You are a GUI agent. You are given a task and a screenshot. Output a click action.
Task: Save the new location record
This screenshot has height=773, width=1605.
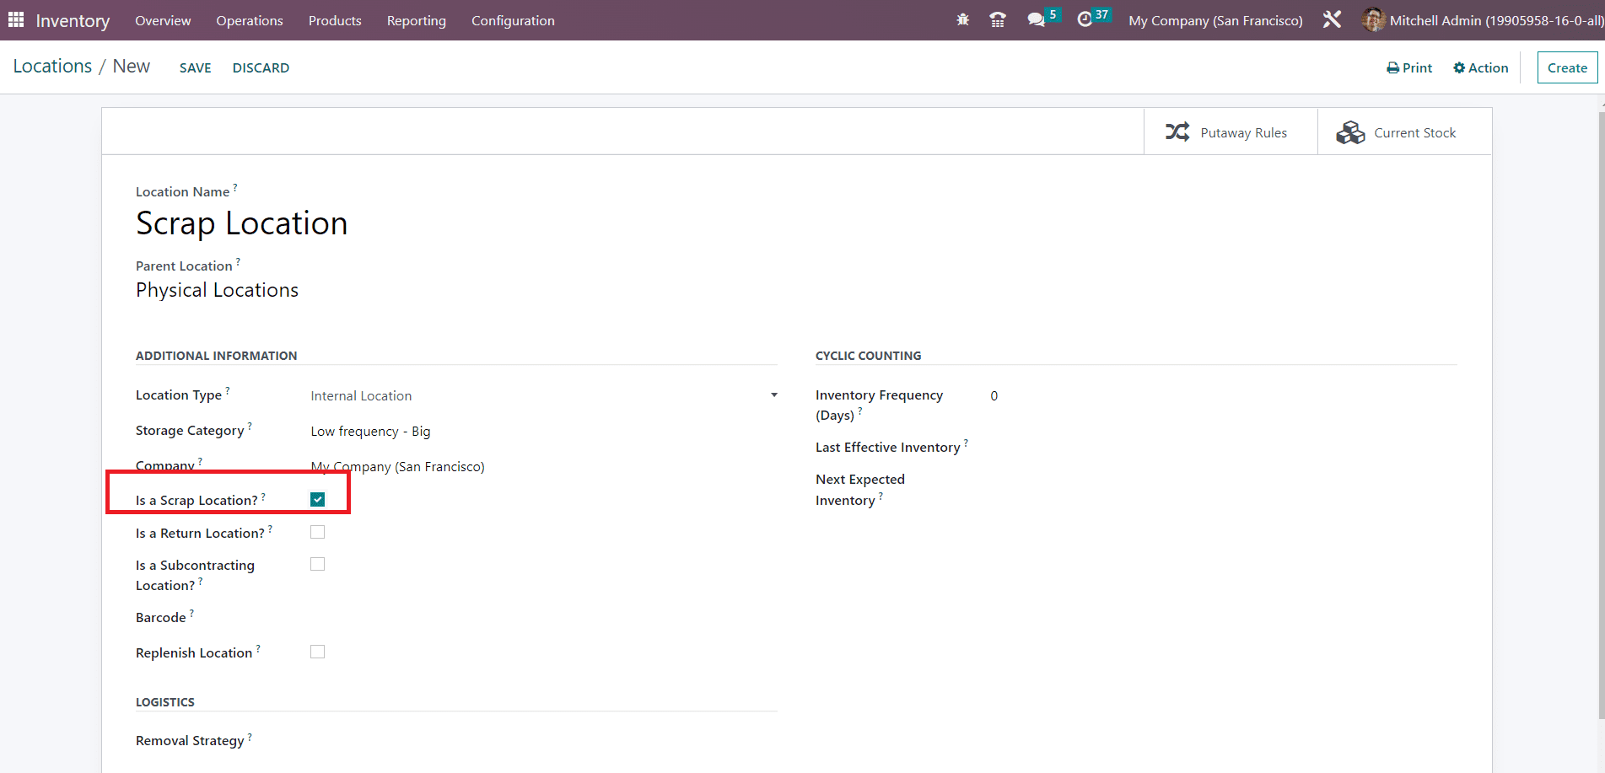[195, 67]
